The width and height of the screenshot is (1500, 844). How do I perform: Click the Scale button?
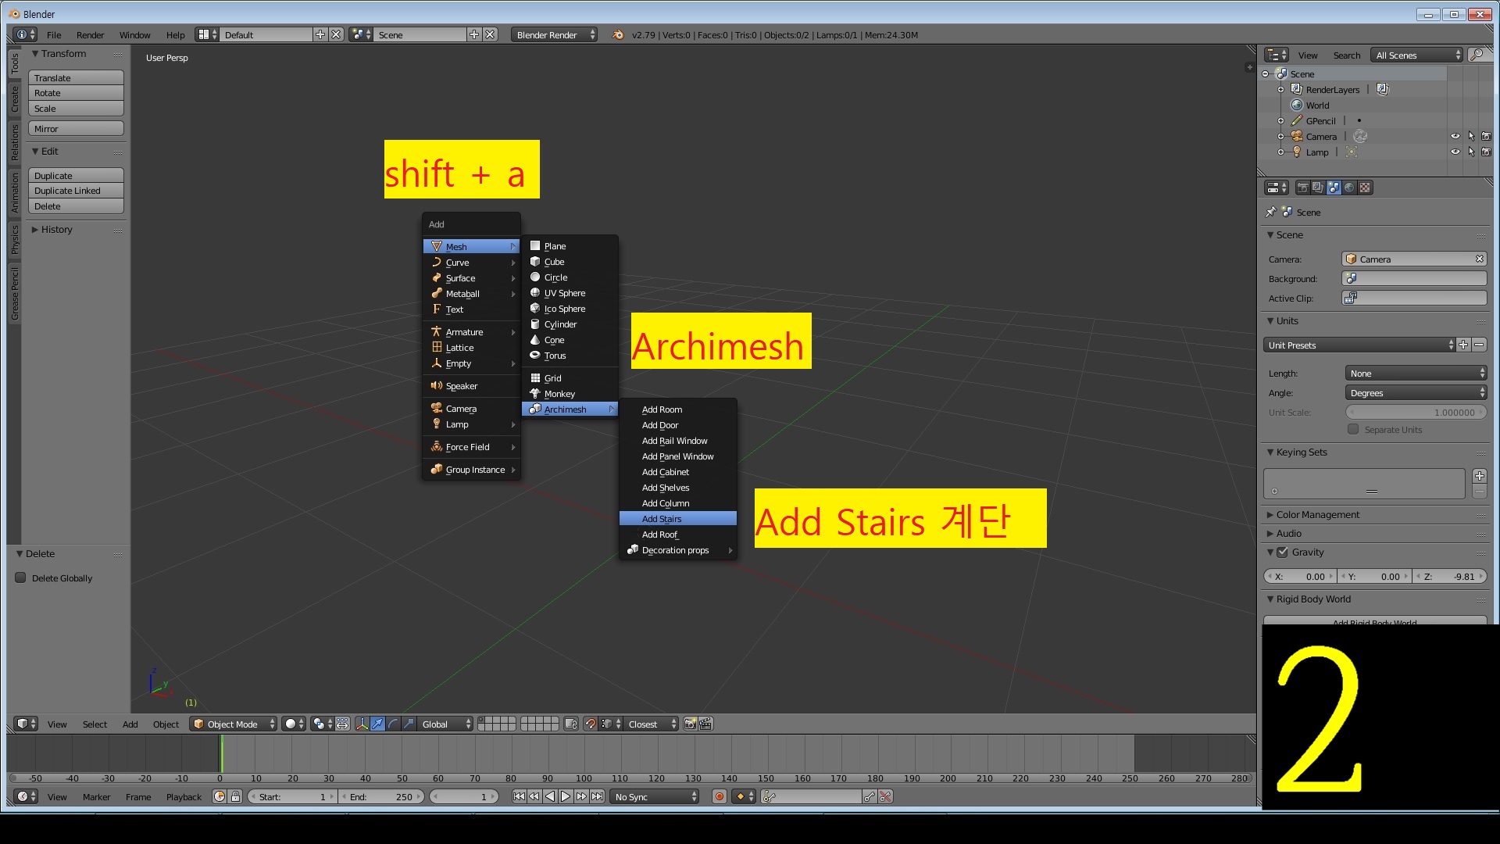[x=76, y=108]
